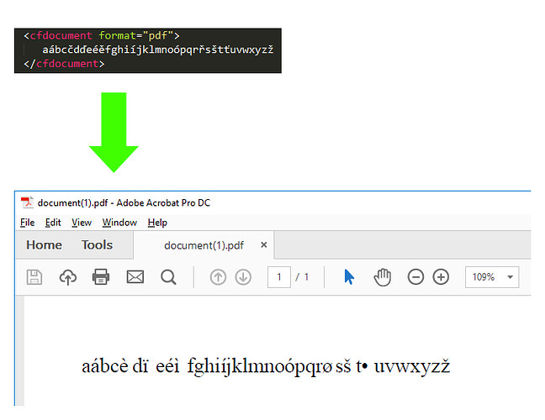545x420 pixels.
Task: Switch to the Tools tab
Action: tap(97, 245)
